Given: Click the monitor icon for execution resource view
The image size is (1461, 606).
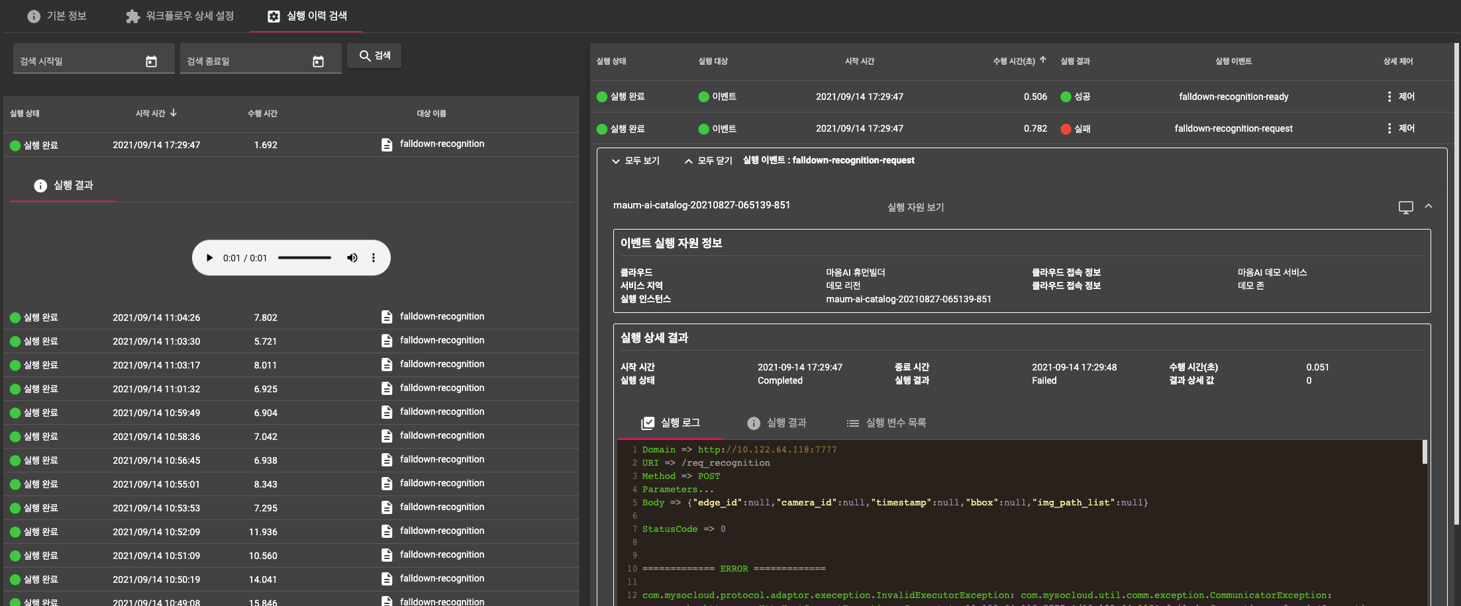Looking at the screenshot, I should [1405, 207].
